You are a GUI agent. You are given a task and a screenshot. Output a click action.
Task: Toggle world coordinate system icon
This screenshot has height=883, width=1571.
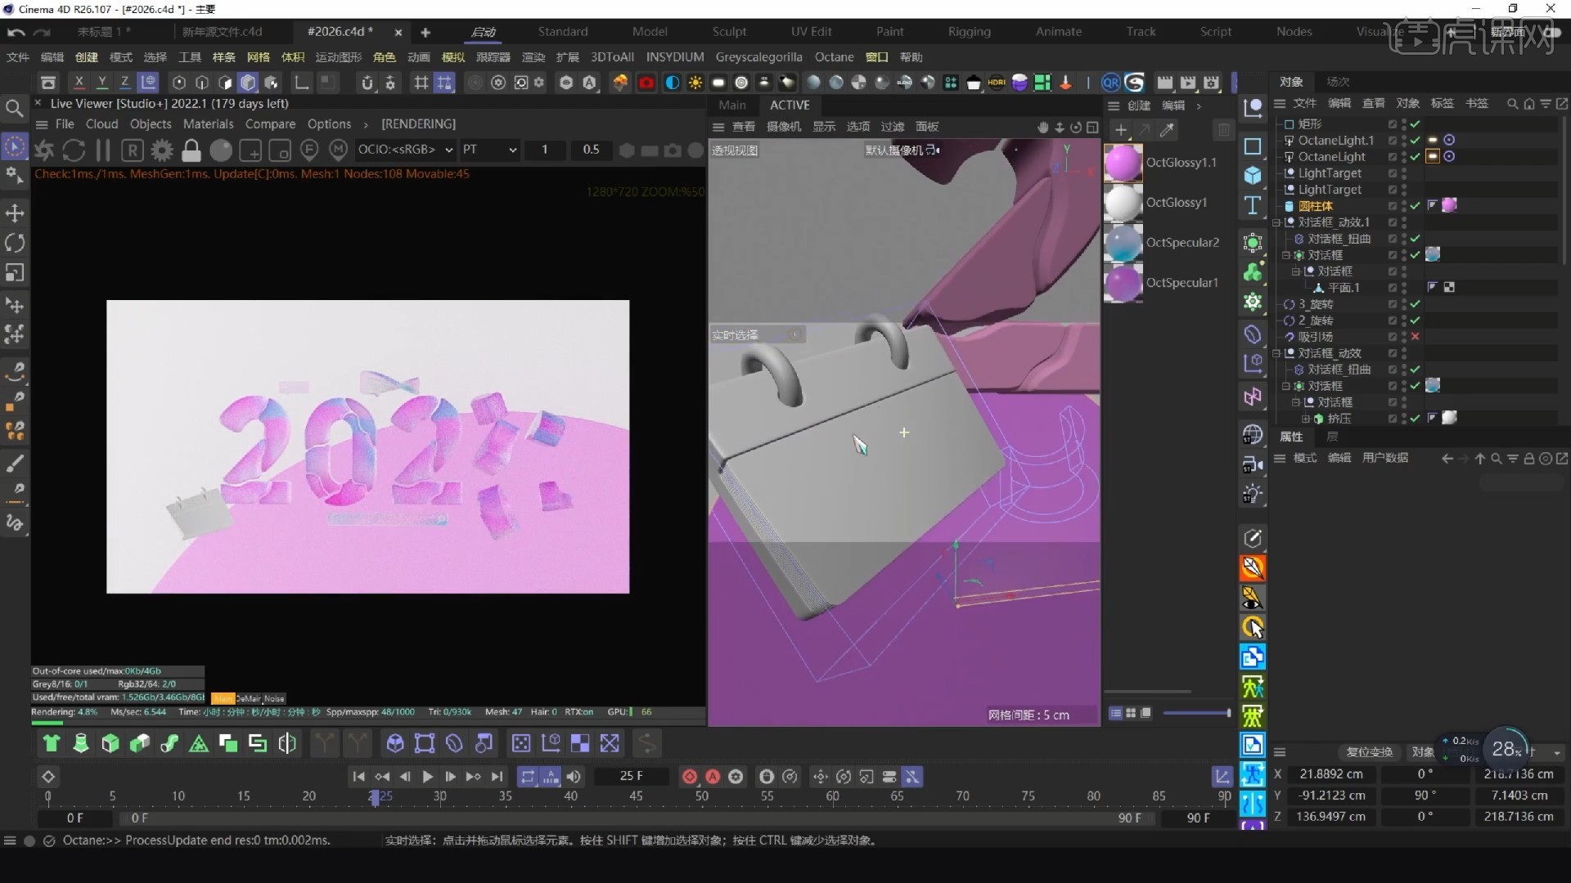148,82
